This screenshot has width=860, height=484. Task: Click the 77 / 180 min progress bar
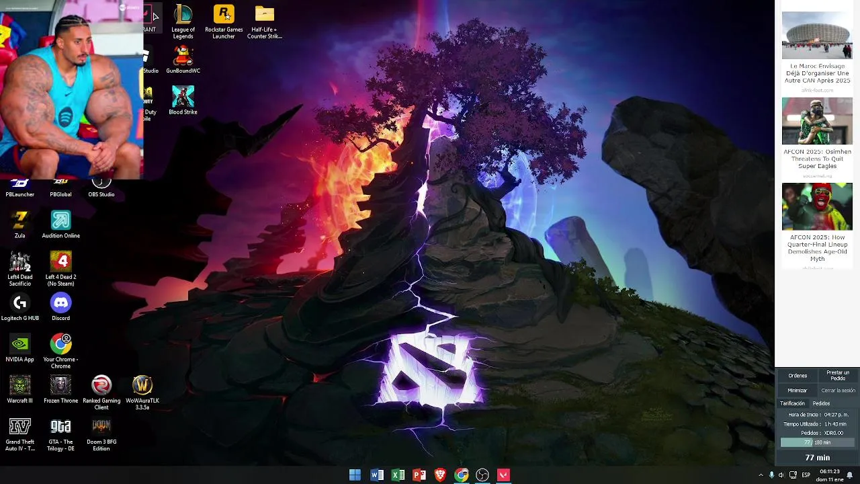817,442
